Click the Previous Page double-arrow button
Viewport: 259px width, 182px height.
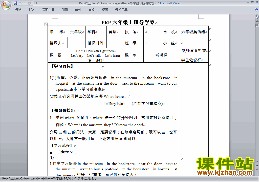pos(257,166)
